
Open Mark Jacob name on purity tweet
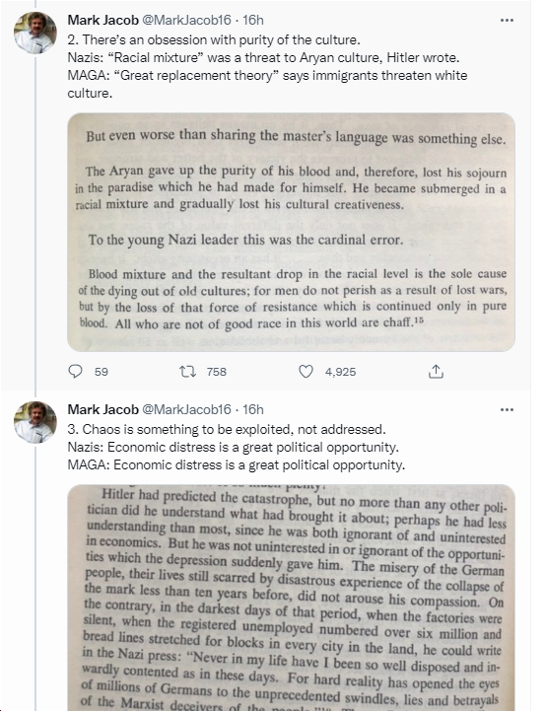click(102, 20)
